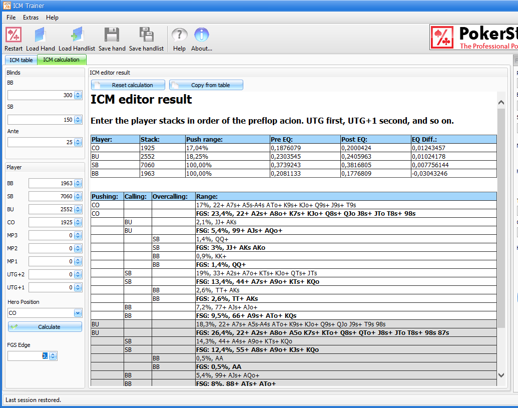Click the Player BB stack field 1963
518x408 pixels.
(x=51, y=183)
